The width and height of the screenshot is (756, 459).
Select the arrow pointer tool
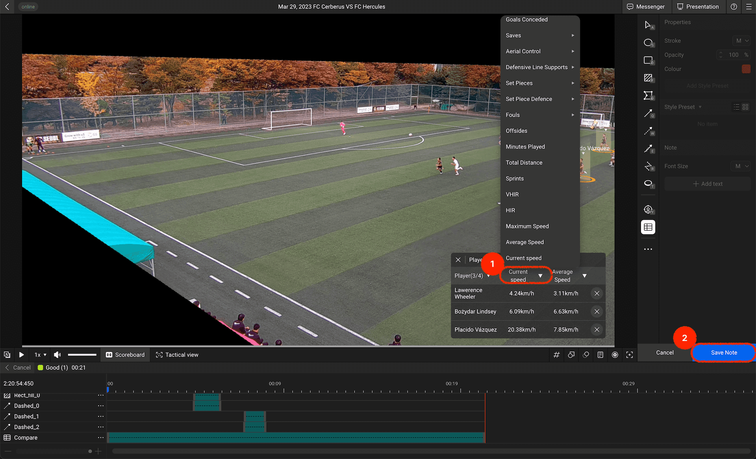648,25
